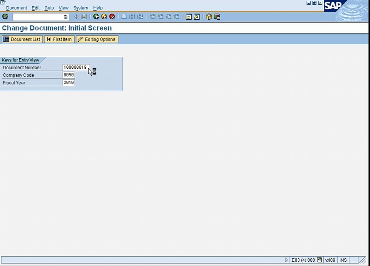Click the green Enter checkmark icon

point(5,17)
